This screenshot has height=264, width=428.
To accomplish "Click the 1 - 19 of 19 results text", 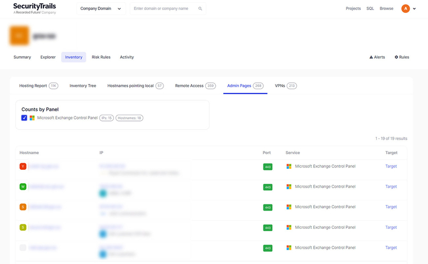I will [x=391, y=139].
